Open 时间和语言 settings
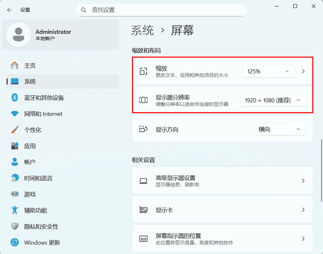 (x=63, y=178)
